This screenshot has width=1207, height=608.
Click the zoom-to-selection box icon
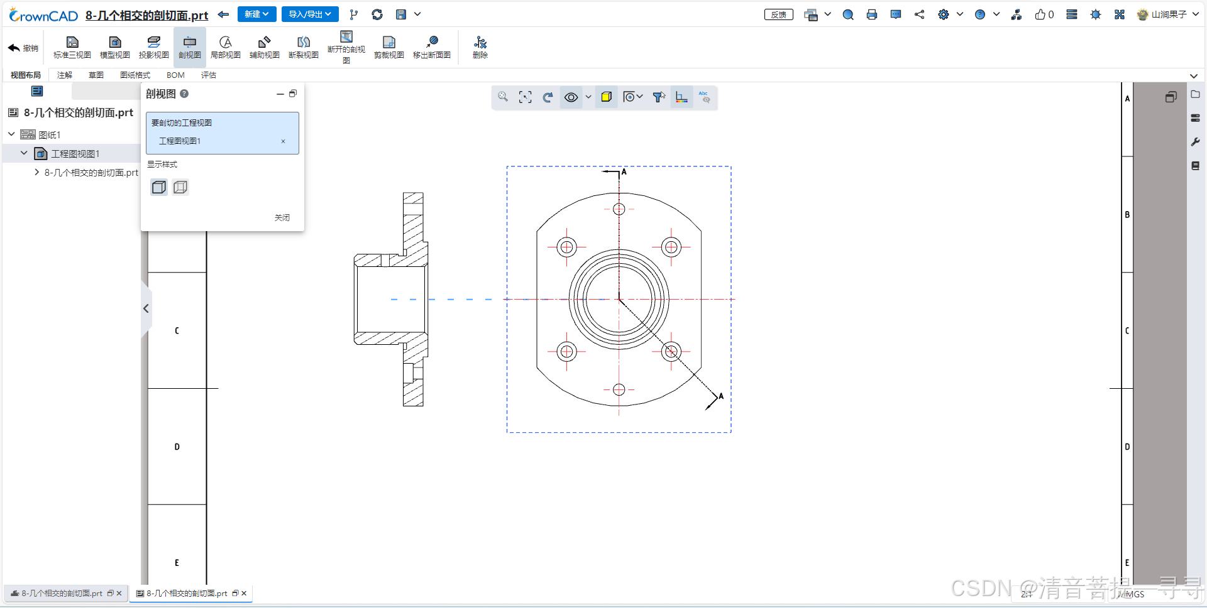(x=526, y=97)
